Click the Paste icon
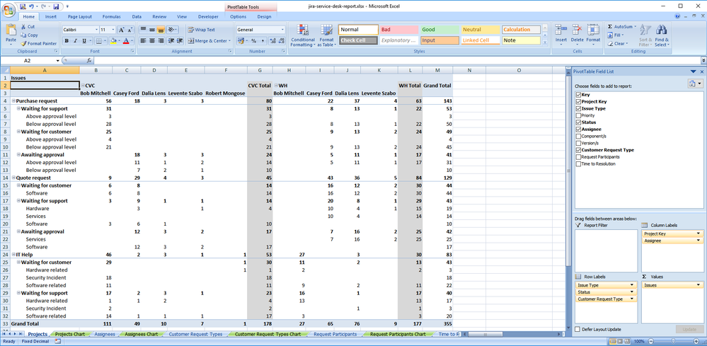Screen dimensions: 707x346 point(11,30)
